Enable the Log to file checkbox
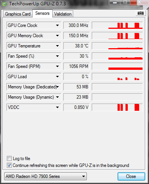Viewport: 149px width, 184px height. (9, 159)
